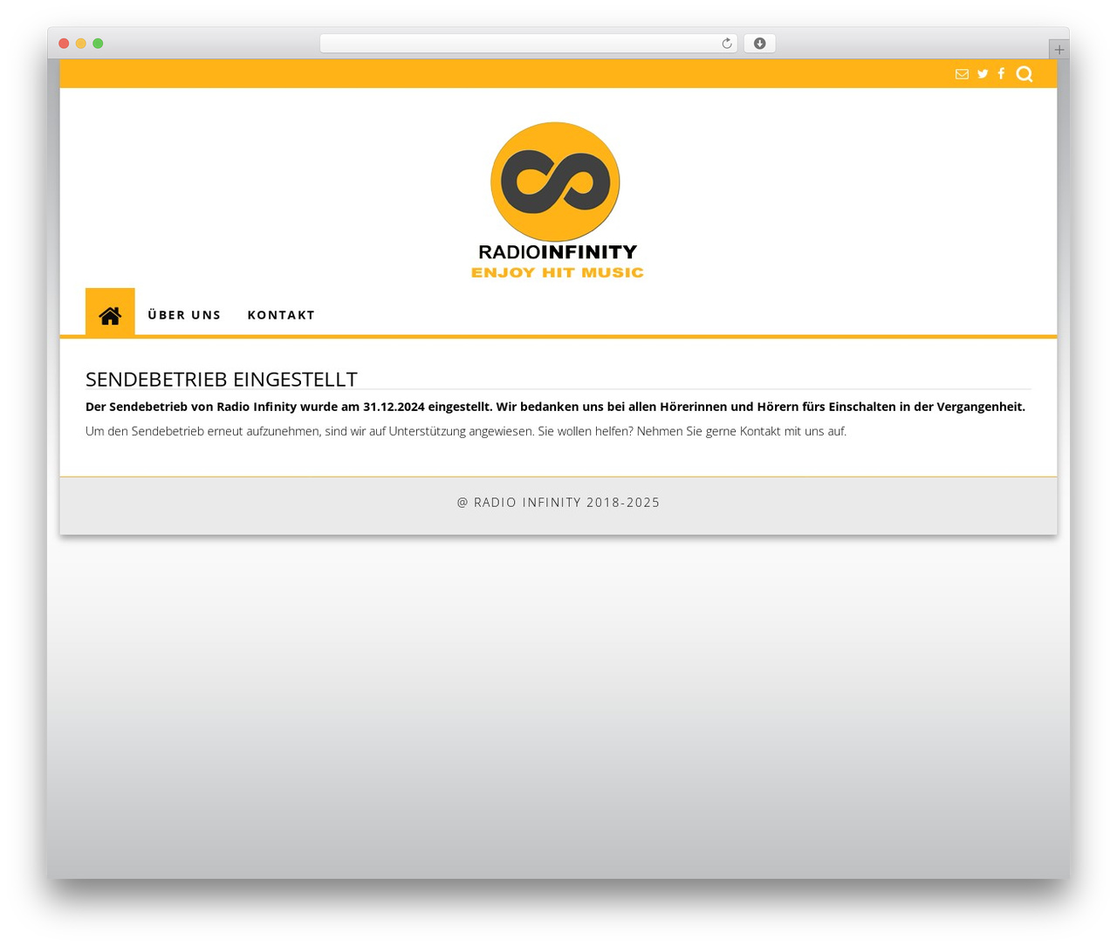
Task: Click the bold notice about 31.12.2024
Action: pos(555,407)
